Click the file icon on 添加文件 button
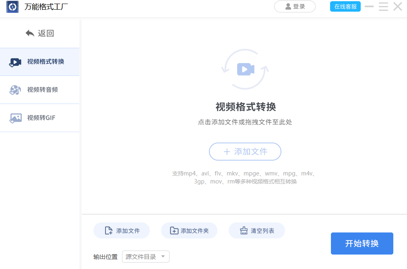Viewport: 407px width, 269px height. click(x=107, y=230)
